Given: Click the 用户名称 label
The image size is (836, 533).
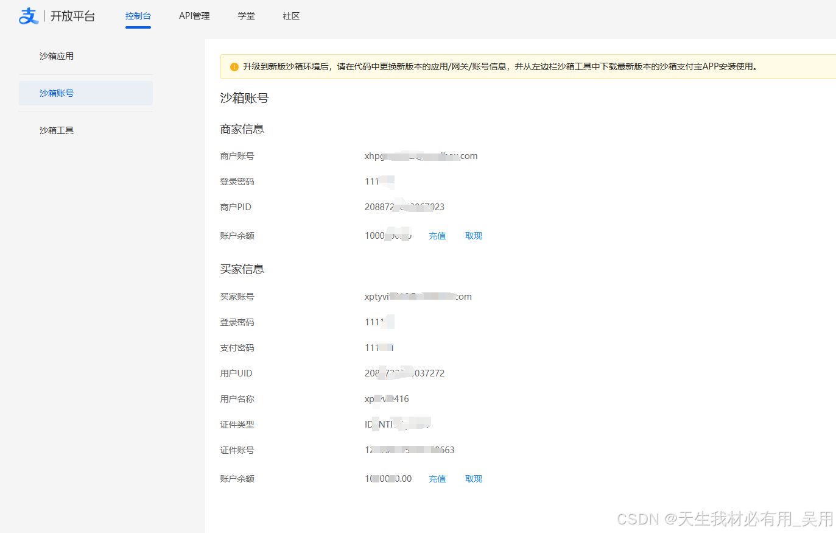Looking at the screenshot, I should coord(237,399).
